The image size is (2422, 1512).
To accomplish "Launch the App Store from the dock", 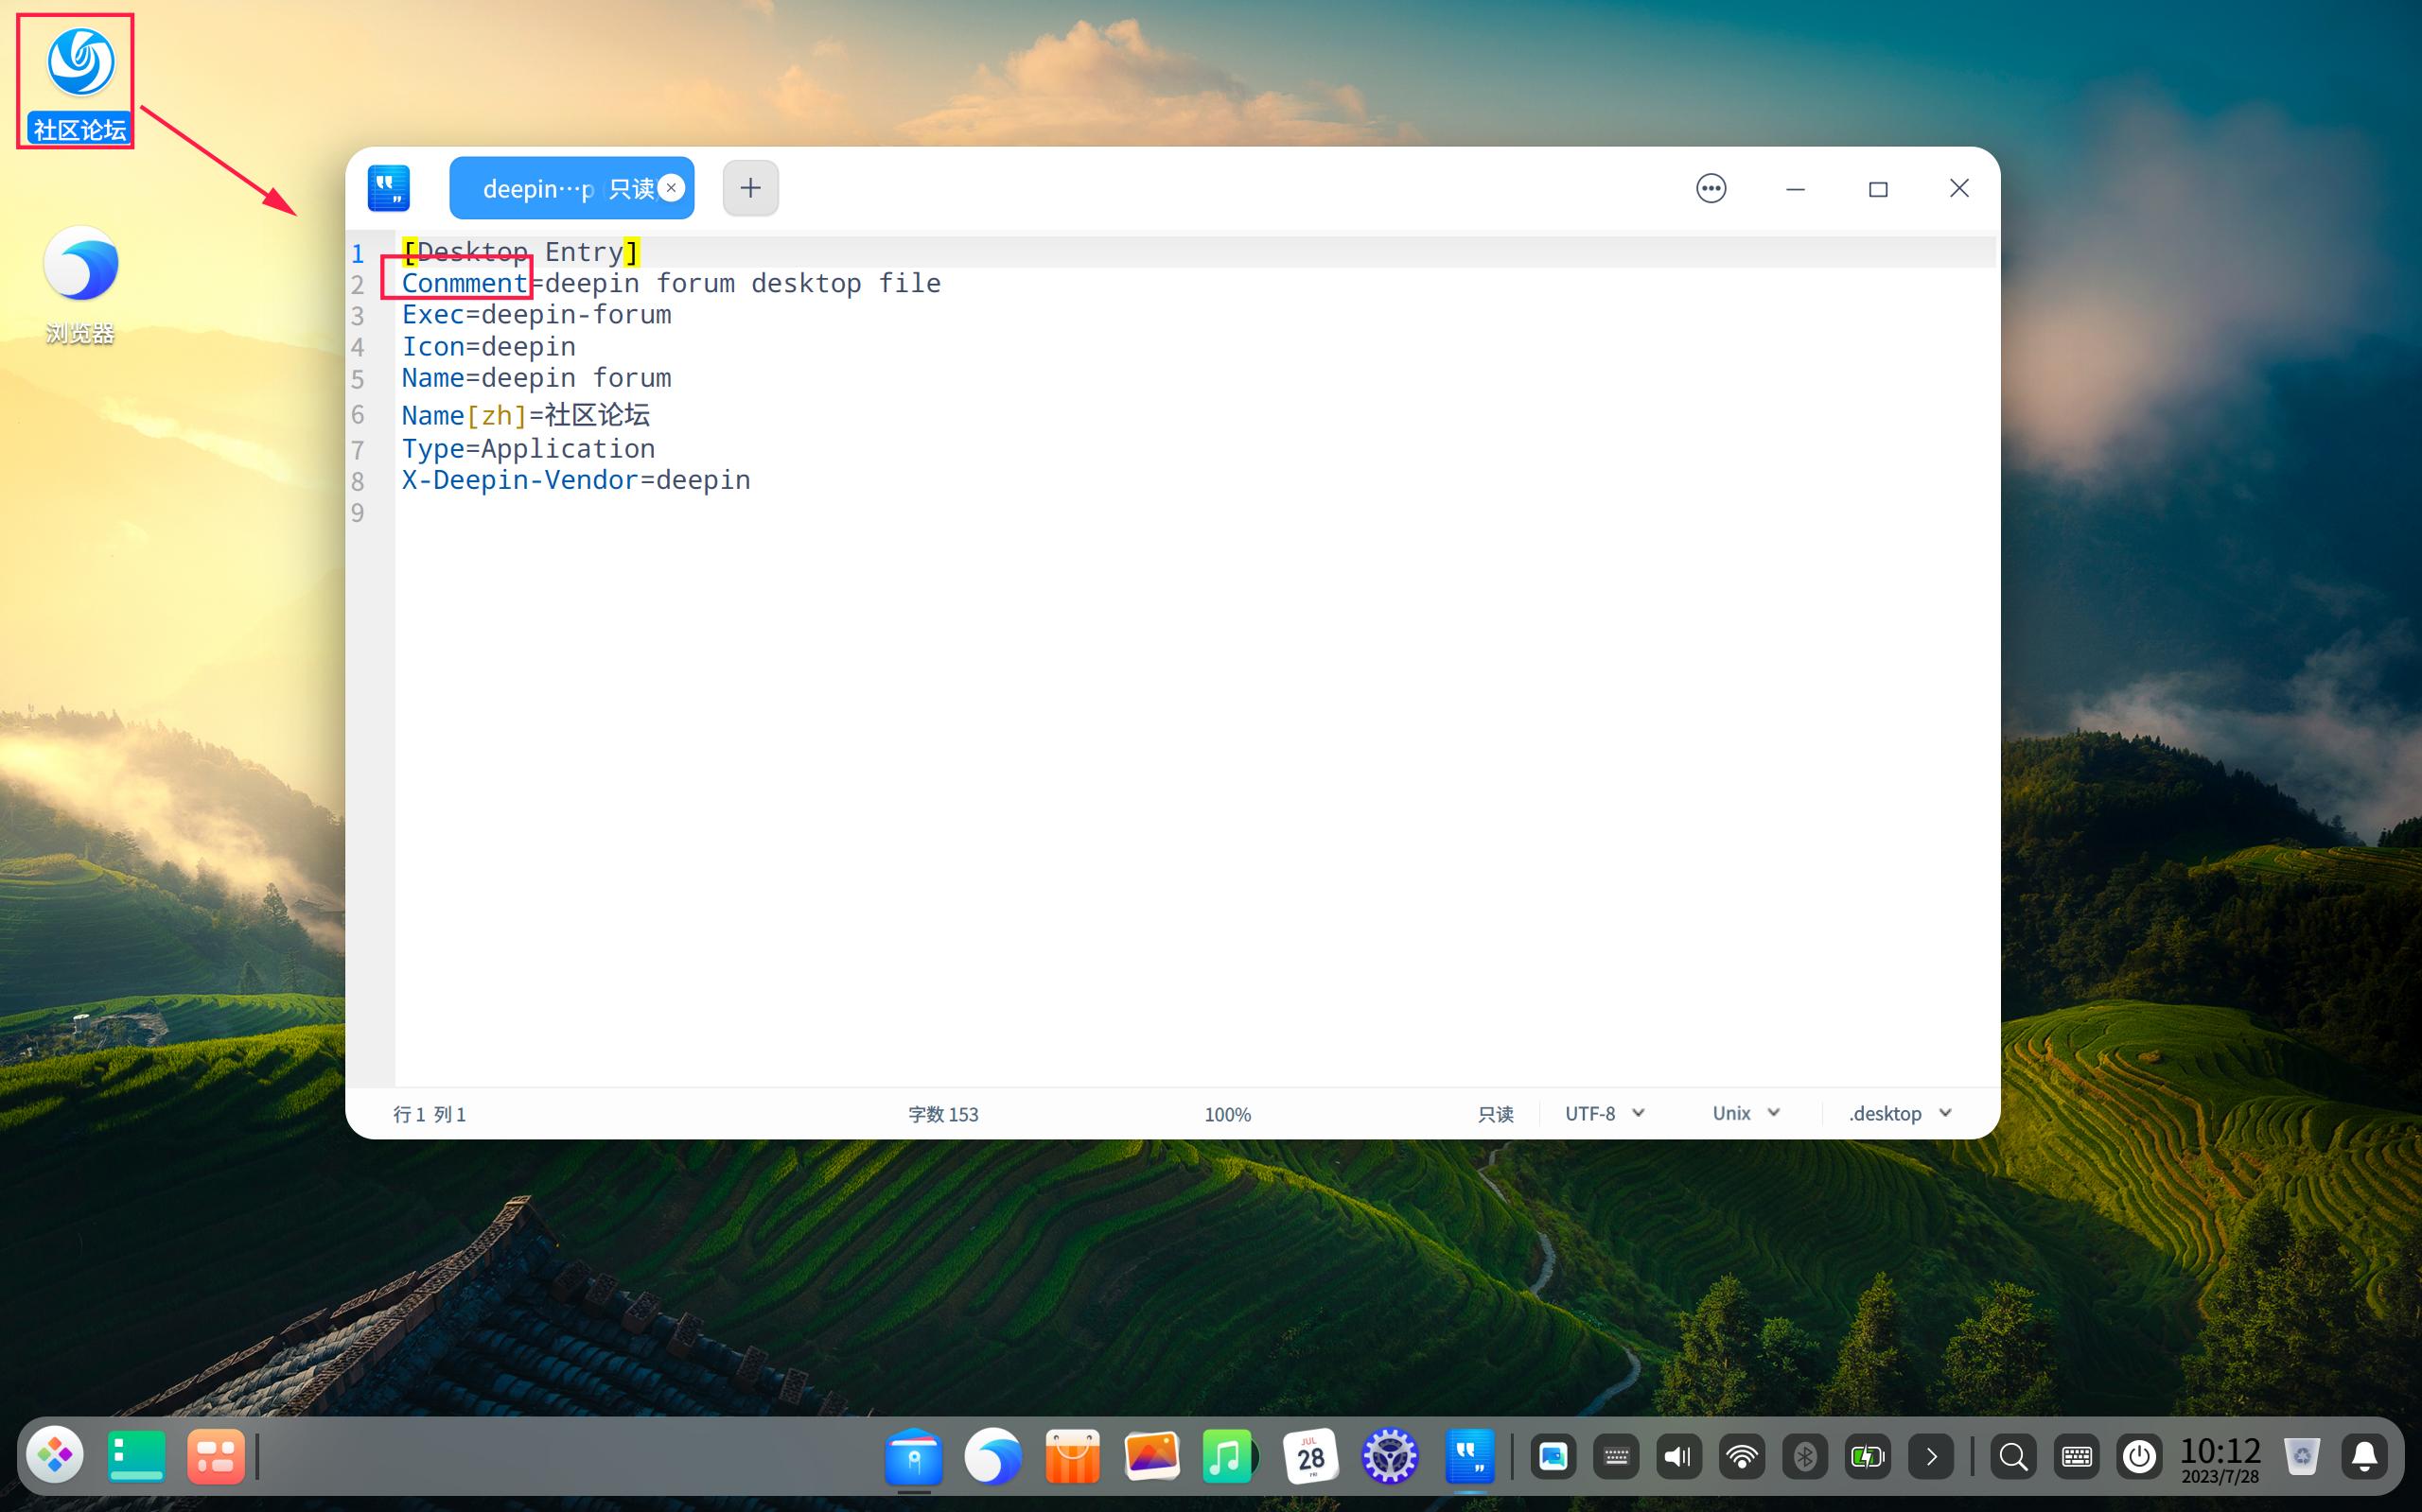I will pyautogui.click(x=1071, y=1456).
